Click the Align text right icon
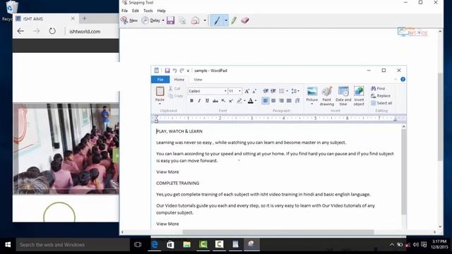Screen dimensions: 452x254 (x=281, y=100)
